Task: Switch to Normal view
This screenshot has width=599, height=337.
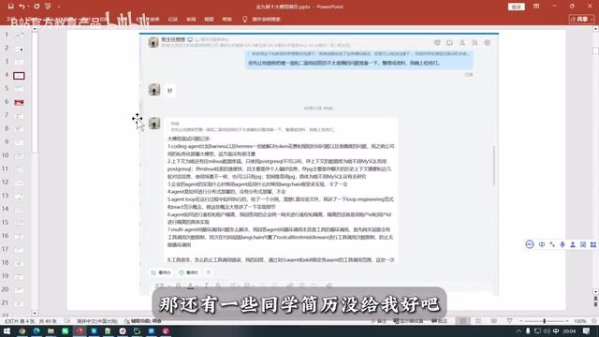Action: click(462, 321)
